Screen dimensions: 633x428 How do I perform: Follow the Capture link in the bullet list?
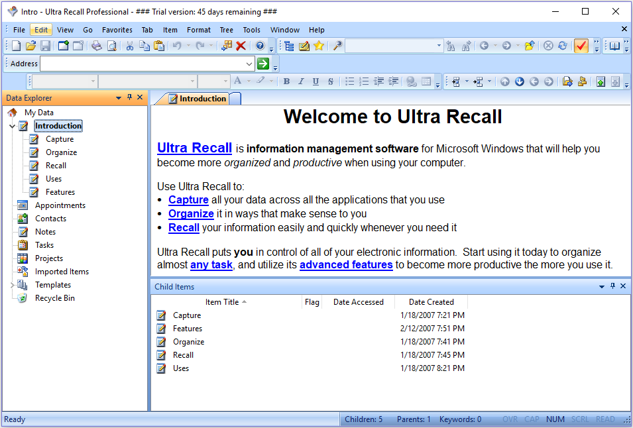pos(188,199)
